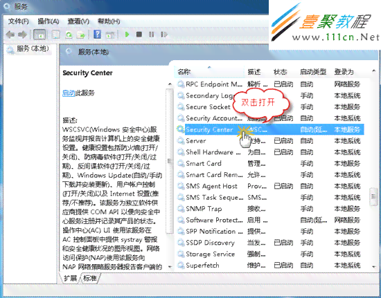Screen dimensions: 381x298
Task: Sort by the 名称 column header
Action: [209, 72]
